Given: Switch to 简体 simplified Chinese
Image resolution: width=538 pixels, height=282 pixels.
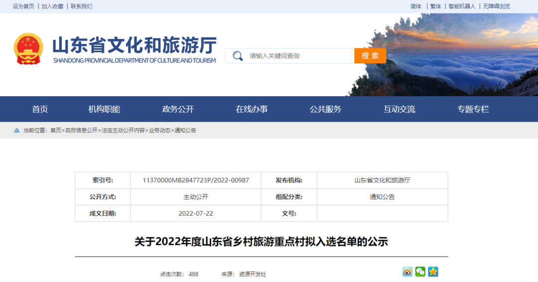Looking at the screenshot, I should coord(416,6).
